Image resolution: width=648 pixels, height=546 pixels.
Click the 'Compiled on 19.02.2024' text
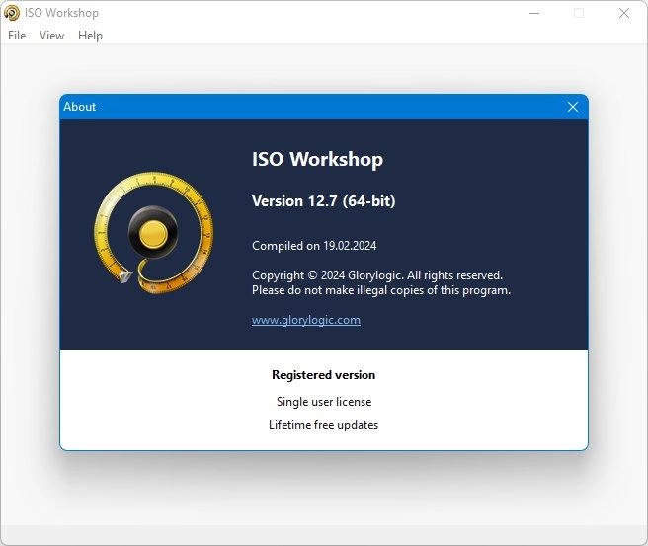coord(314,246)
